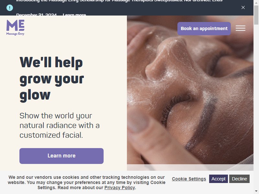Click the cookie notice paragraph text
This screenshot has width=259, height=194.
coord(86,182)
